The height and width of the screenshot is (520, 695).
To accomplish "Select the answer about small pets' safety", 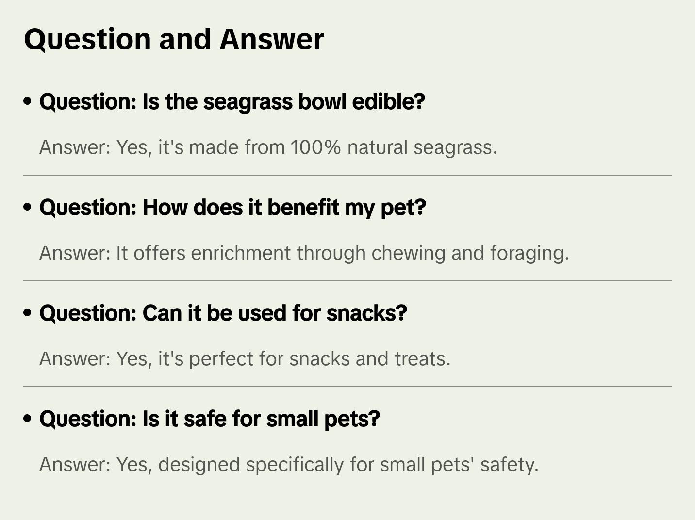I will [x=289, y=465].
